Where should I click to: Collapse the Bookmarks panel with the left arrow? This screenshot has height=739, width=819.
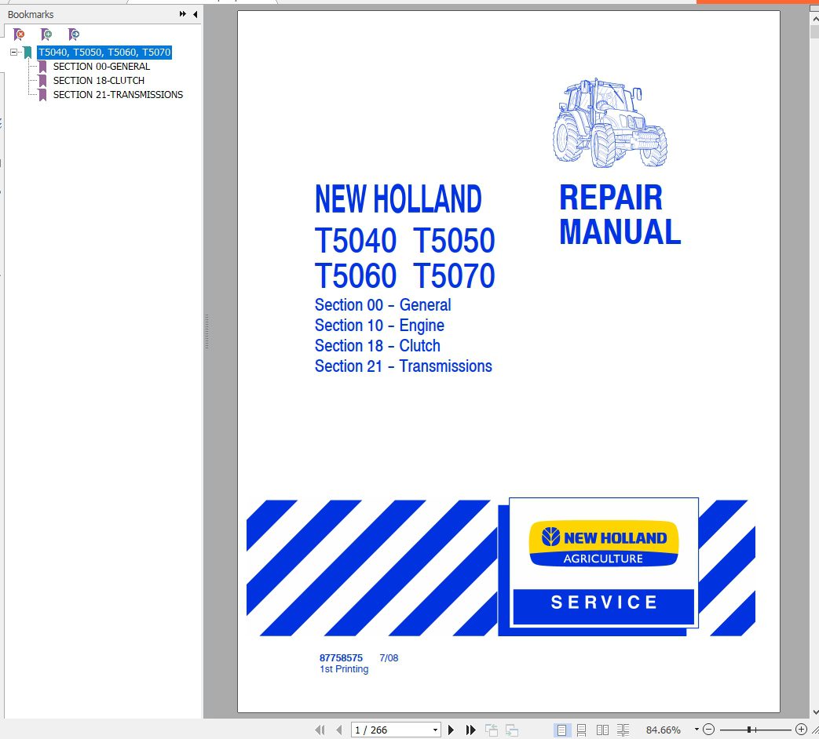[x=195, y=14]
